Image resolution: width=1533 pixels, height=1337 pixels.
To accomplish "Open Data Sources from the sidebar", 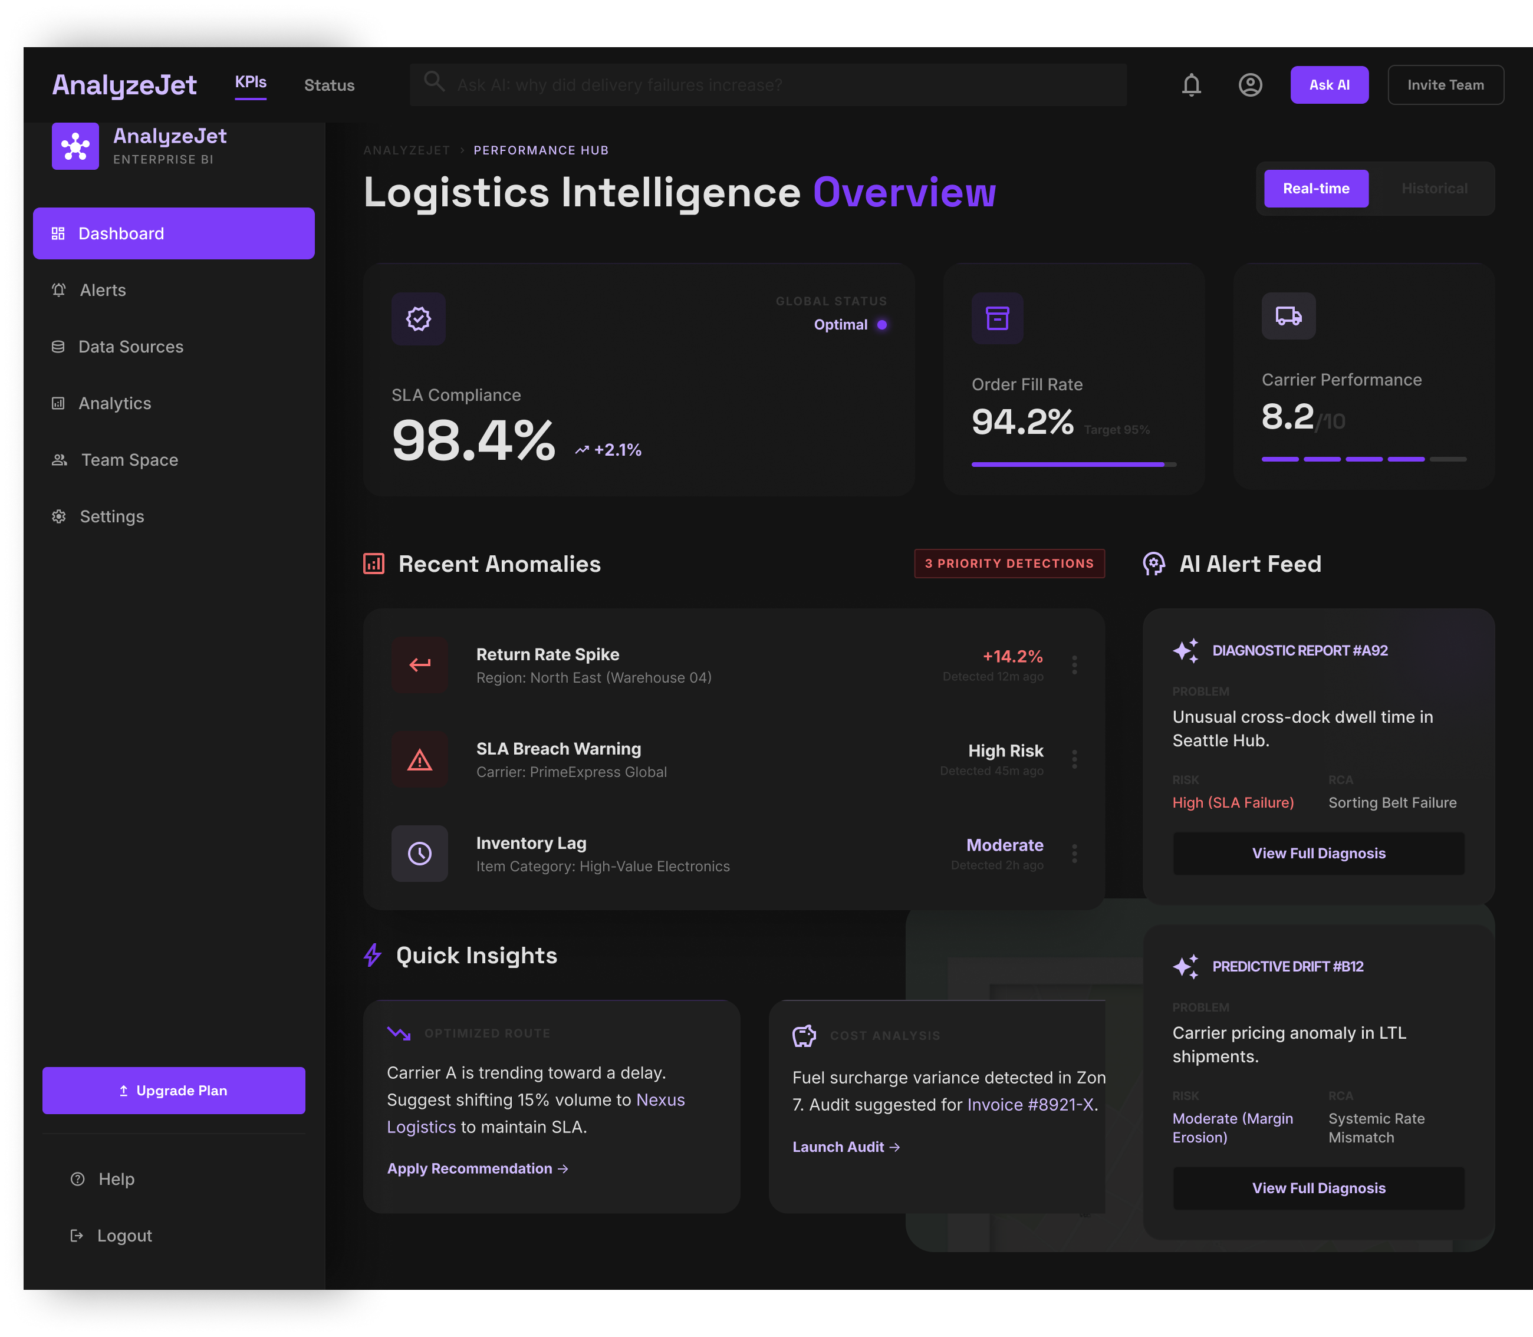I will click(x=131, y=346).
